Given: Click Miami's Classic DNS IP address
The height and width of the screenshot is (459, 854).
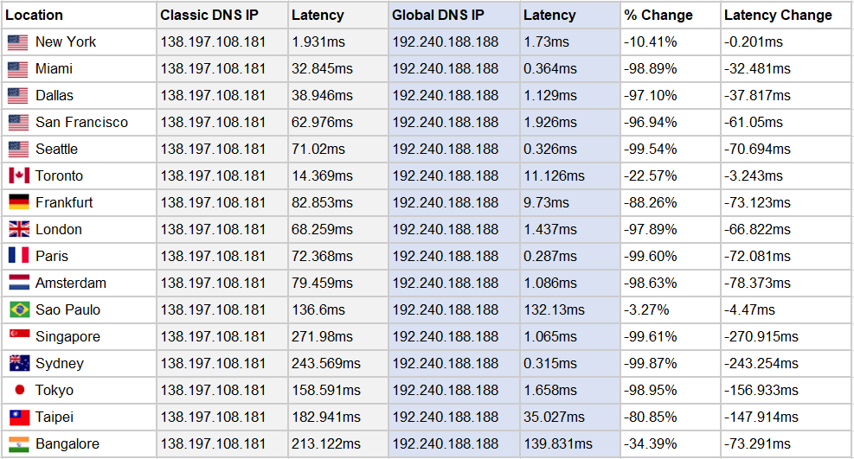Looking at the screenshot, I should coord(213,69).
